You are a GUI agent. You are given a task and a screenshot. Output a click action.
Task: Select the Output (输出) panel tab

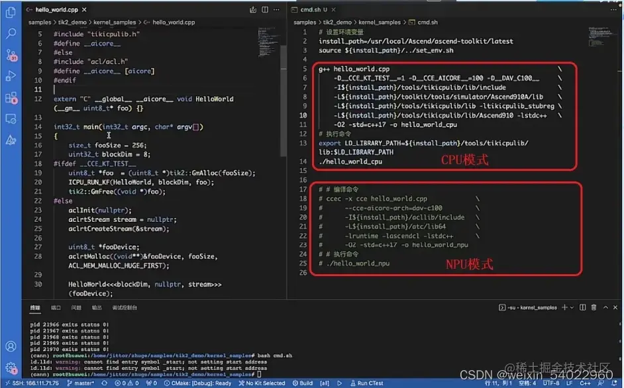coord(97,308)
